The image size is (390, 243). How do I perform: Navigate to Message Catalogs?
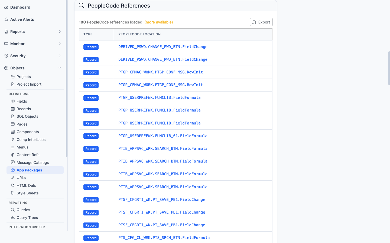(33, 163)
